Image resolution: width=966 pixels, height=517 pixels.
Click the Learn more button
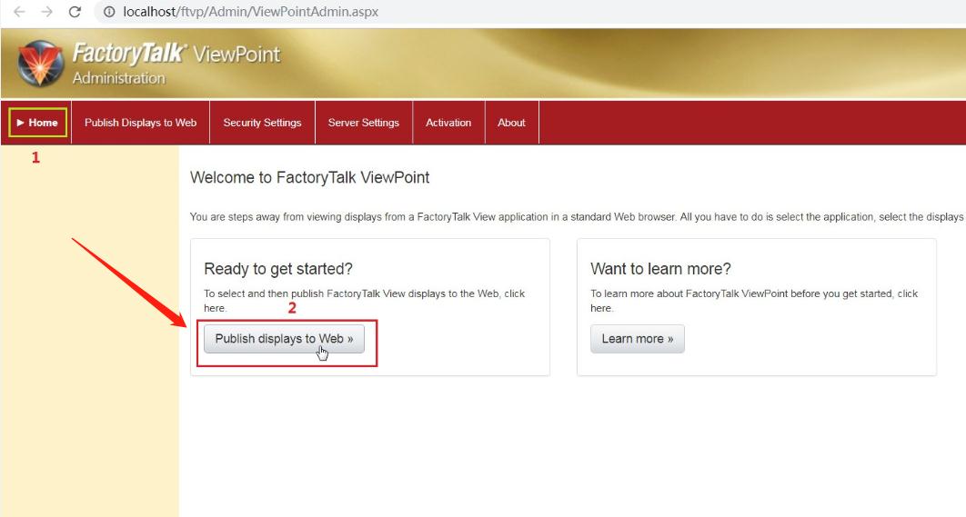pos(637,339)
